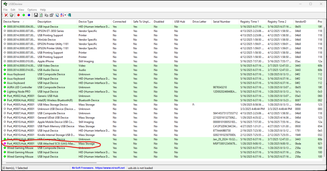Select the Generic USB Hub description cell
The image size is (327, 171).
48,96
